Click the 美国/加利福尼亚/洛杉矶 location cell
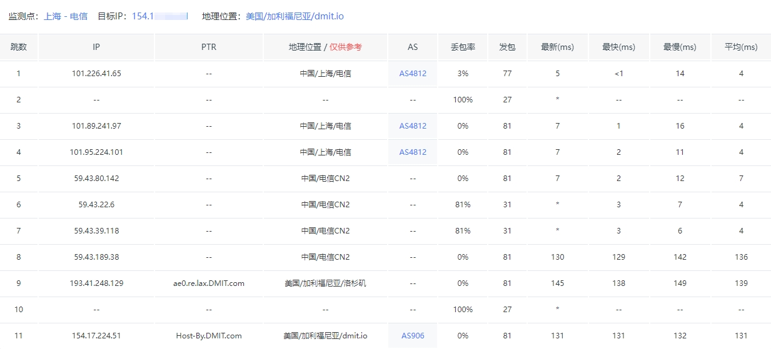The width and height of the screenshot is (771, 349). coord(325,283)
